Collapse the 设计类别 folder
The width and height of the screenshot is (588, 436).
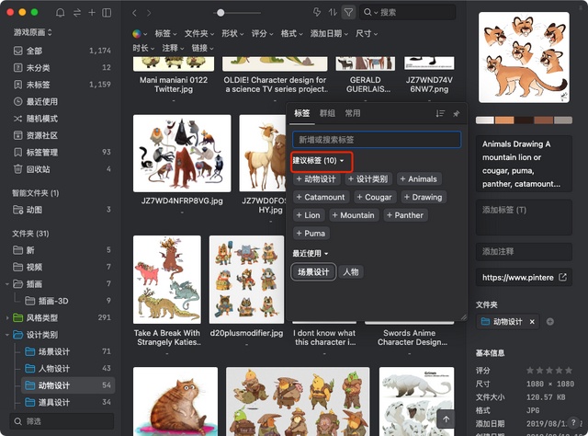[x=7, y=335]
